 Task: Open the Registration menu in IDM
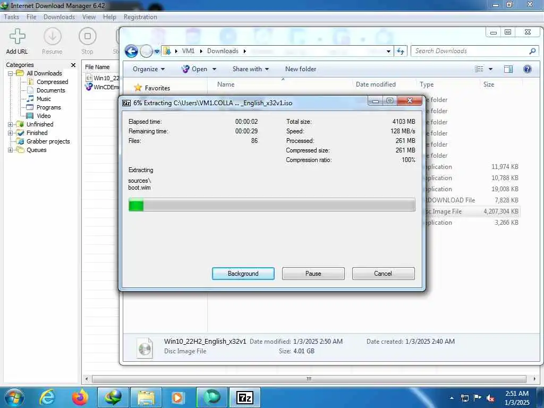[x=140, y=17]
